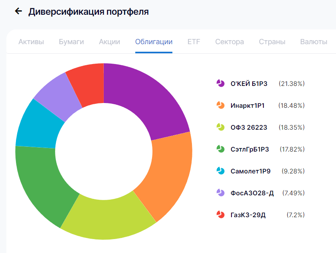Click the ОФЗ 26223 legend label
The height and width of the screenshot is (253, 336).
coord(249,127)
